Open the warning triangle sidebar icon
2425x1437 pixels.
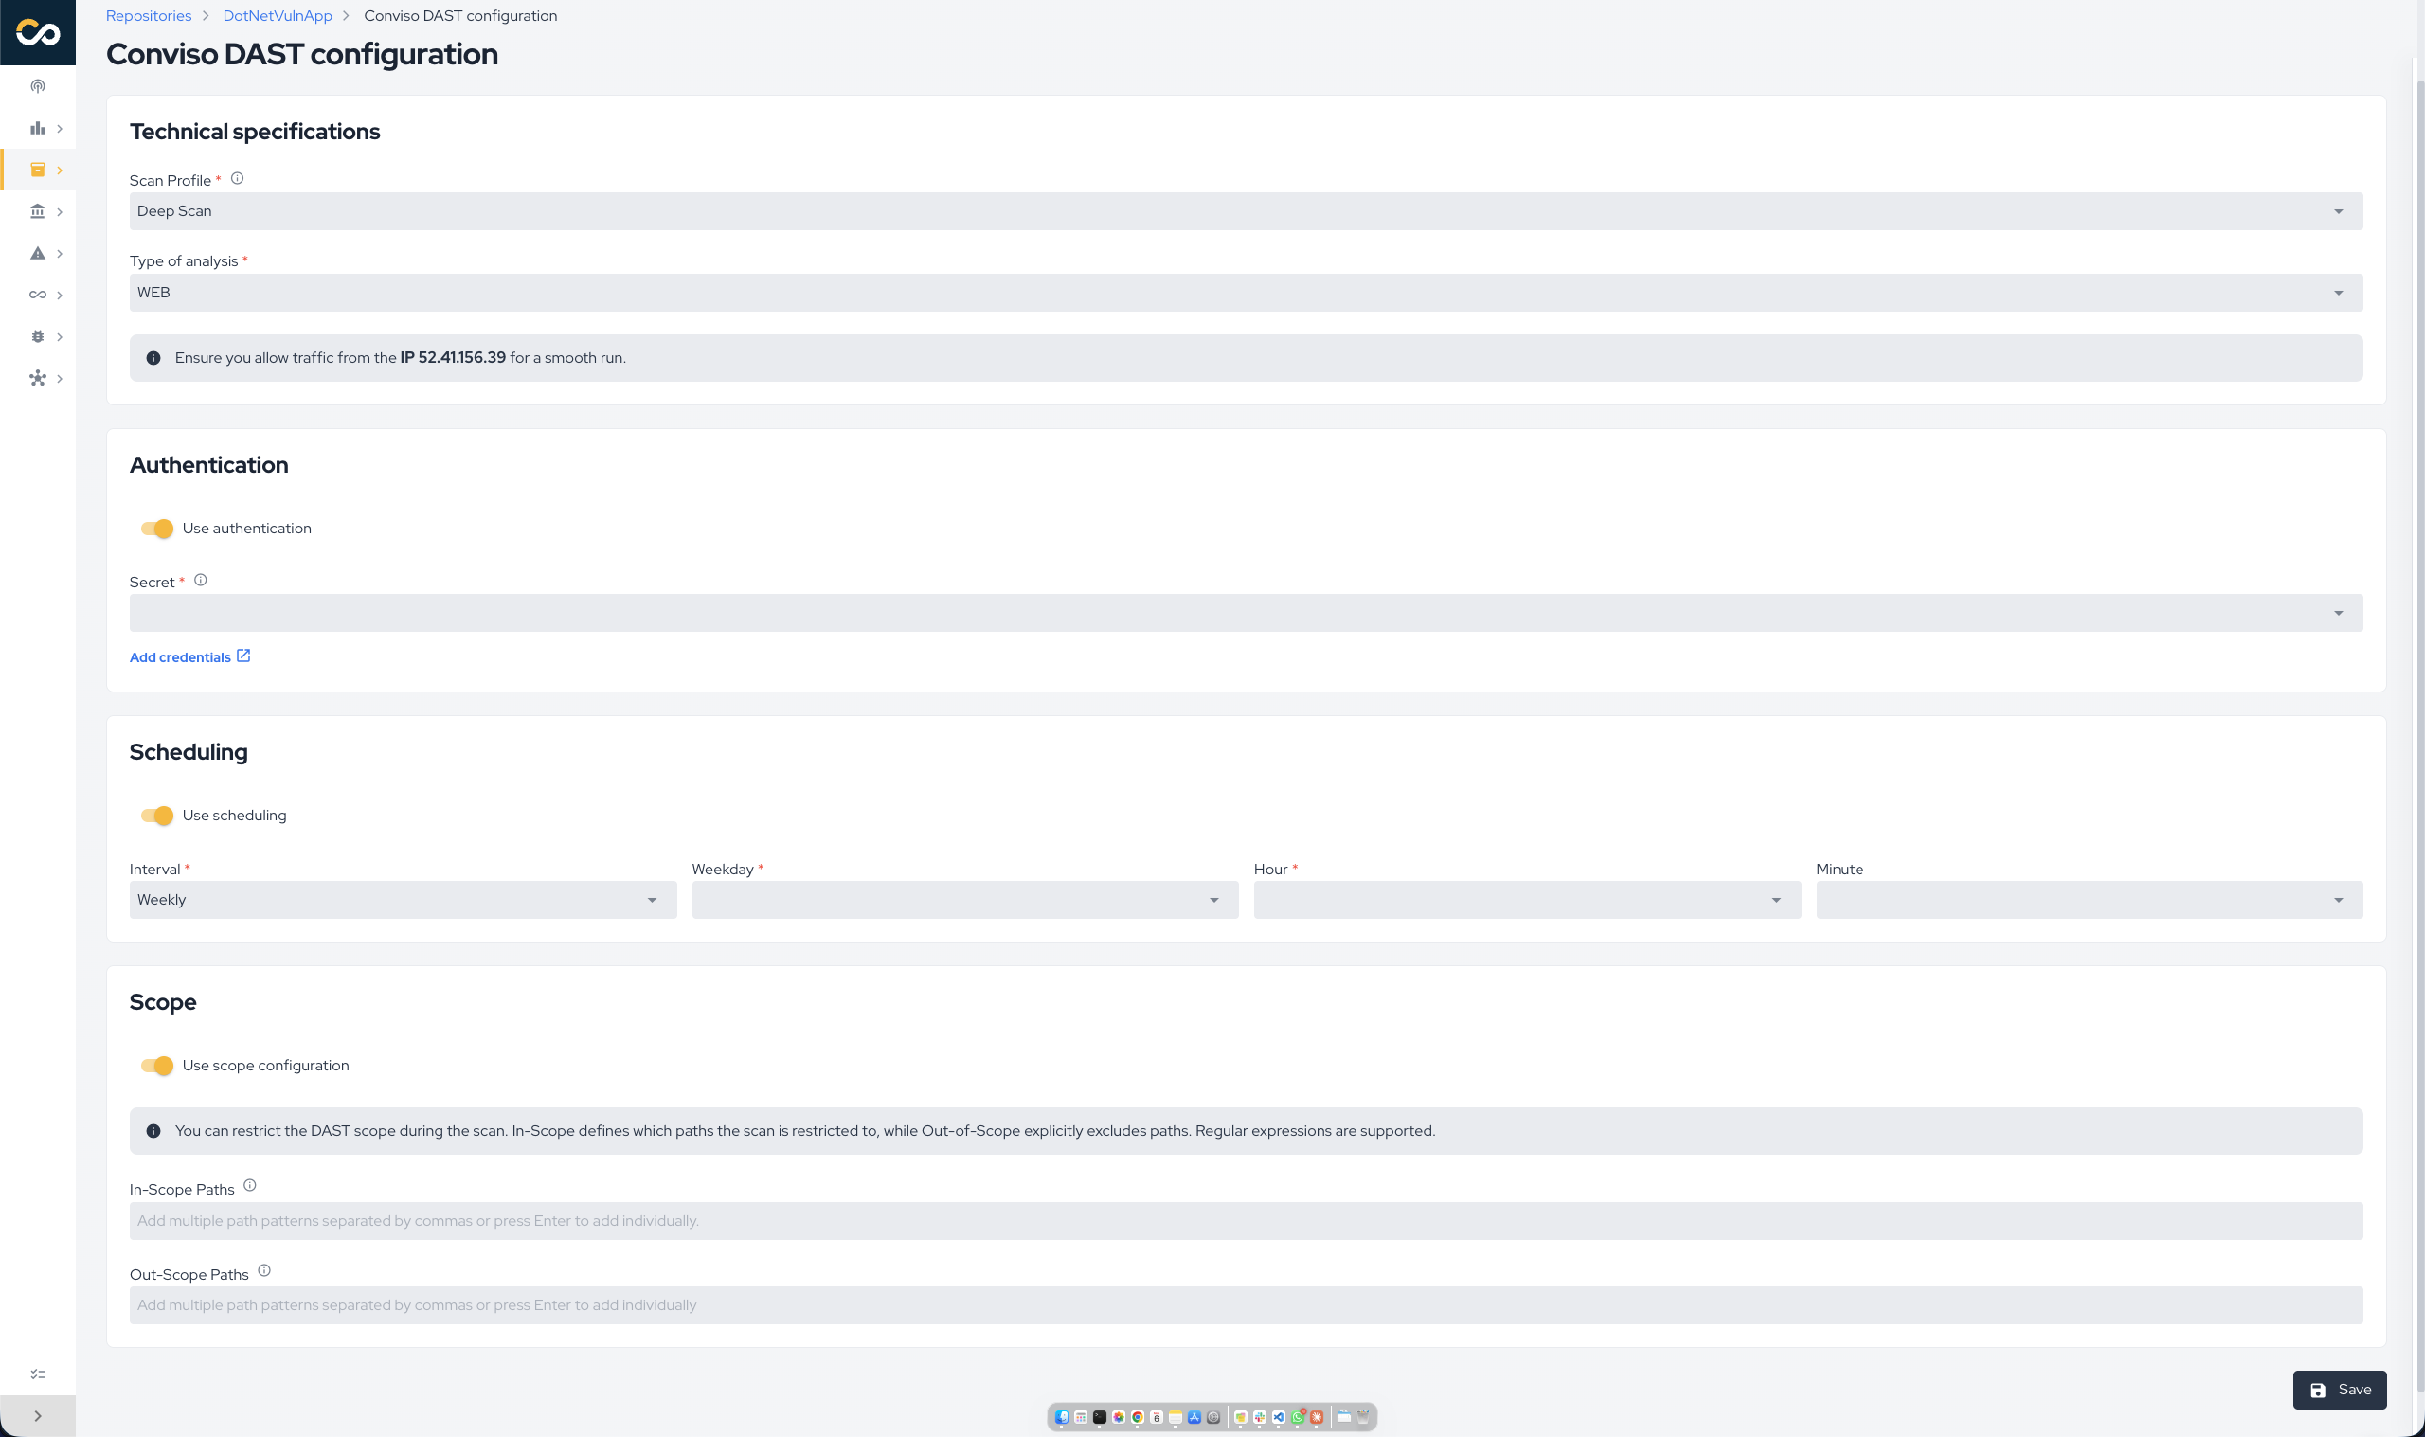click(x=38, y=253)
